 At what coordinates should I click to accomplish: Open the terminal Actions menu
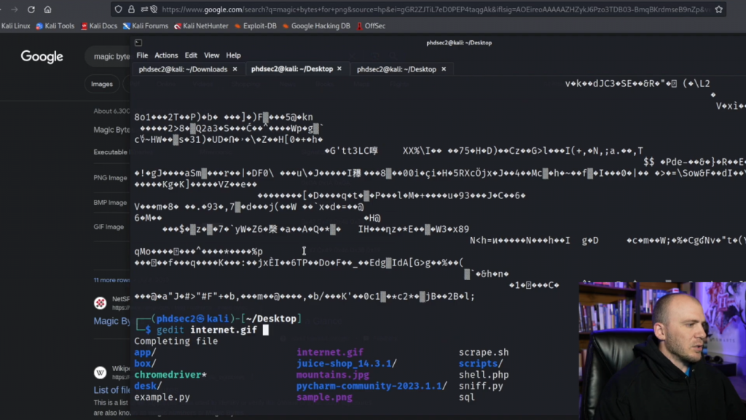coord(166,55)
